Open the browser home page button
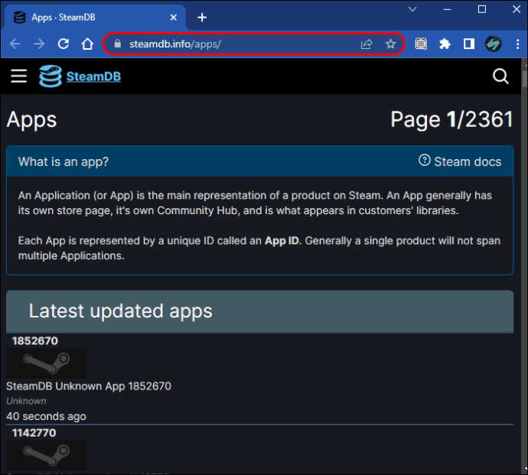528x475 pixels. [x=87, y=44]
